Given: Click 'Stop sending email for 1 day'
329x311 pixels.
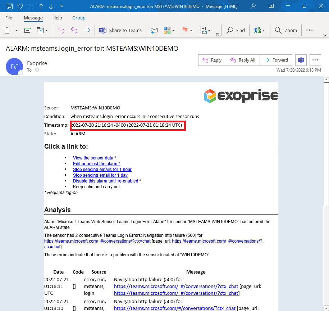Looking at the screenshot, I should click(100, 175).
